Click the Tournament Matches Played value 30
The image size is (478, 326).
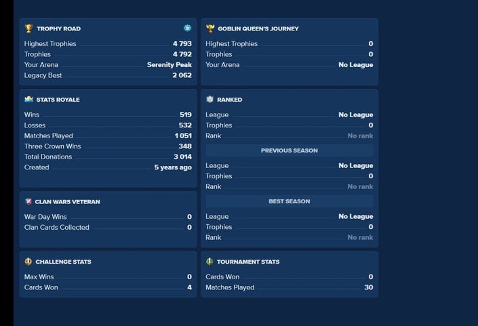(x=369, y=287)
